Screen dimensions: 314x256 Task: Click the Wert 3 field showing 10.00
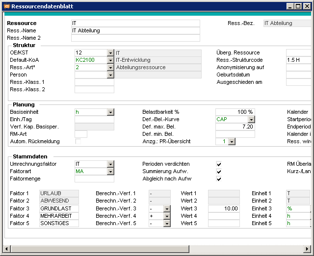pyautogui.click(x=224, y=208)
